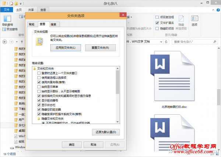
Task: Click the preview pane (预览窗格) icon
Action: point(4,29)
